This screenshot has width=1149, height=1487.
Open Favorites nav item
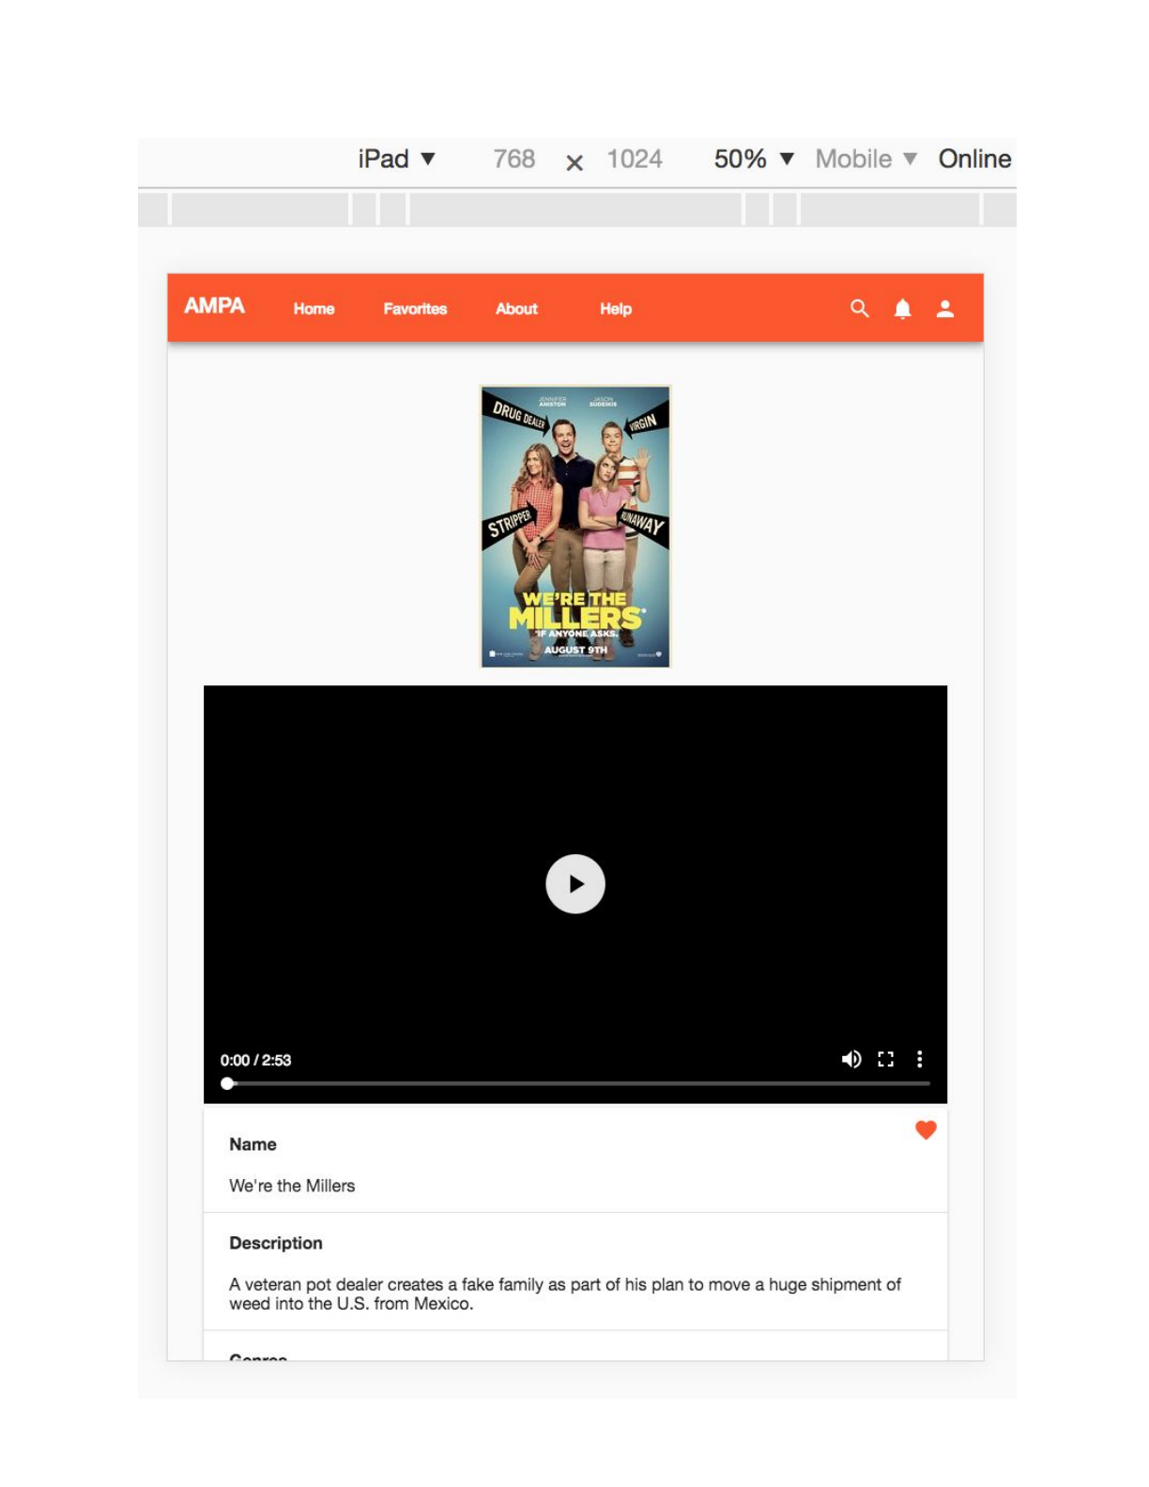(x=415, y=308)
